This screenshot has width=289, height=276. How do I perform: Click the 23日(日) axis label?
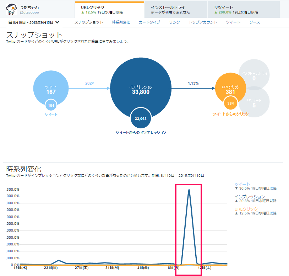tap(51, 268)
